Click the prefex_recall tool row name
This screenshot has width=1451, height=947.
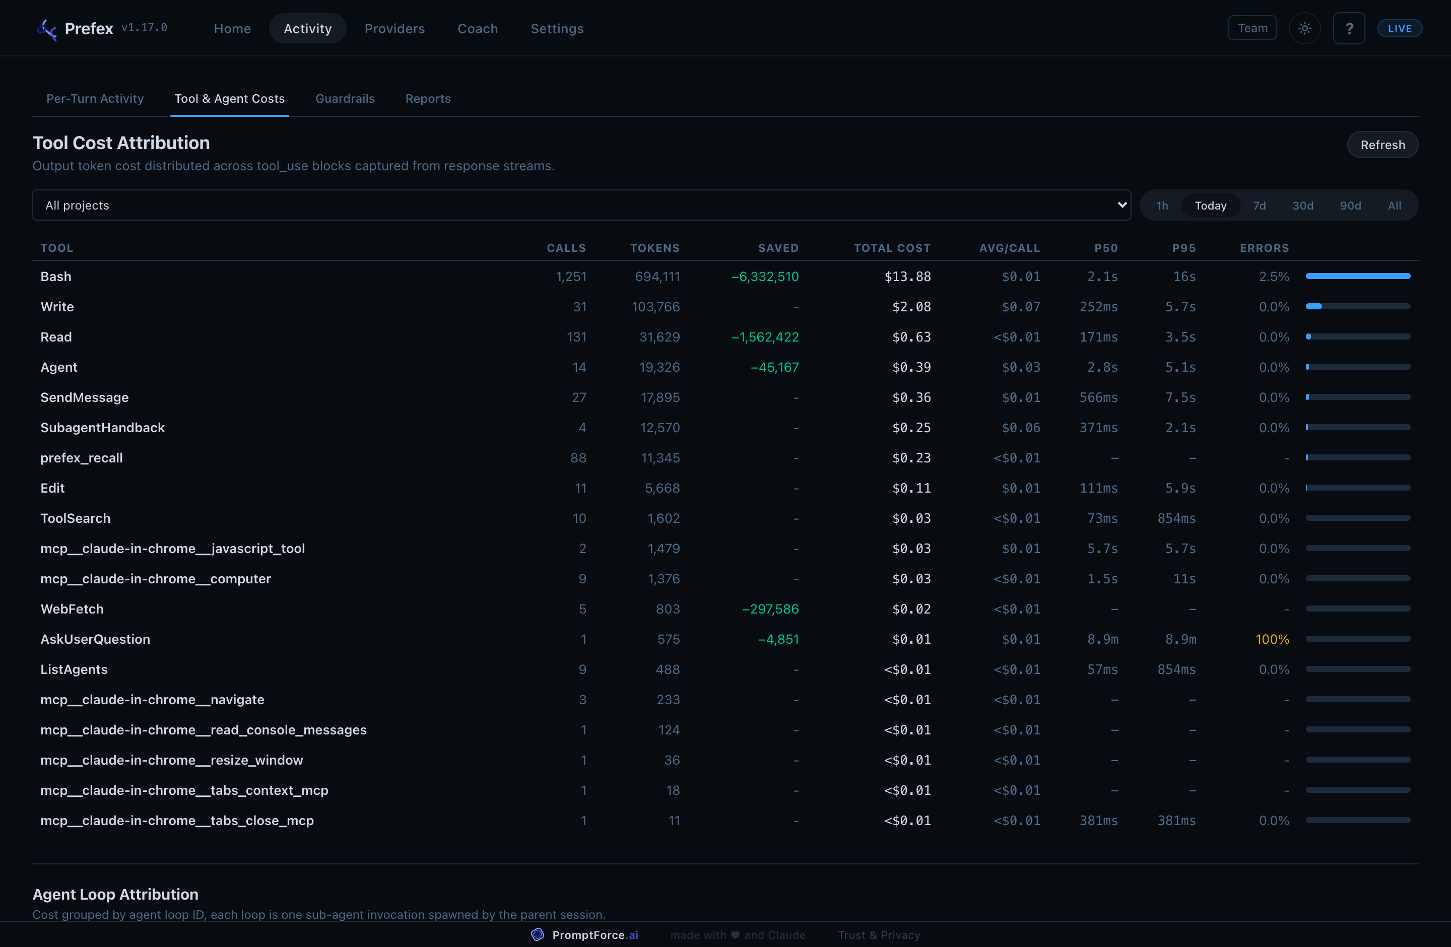pos(81,458)
